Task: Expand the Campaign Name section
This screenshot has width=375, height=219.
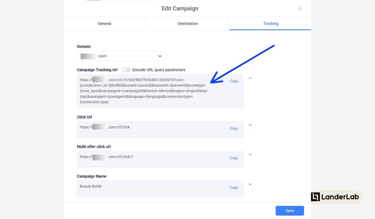Action: pos(250,184)
